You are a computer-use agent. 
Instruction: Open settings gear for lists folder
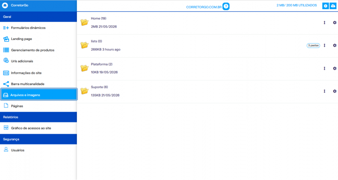[x=334, y=45]
